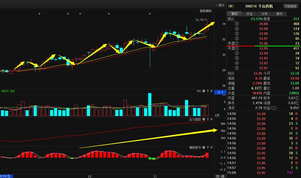The height and width of the screenshot is (178, 301).
Task: Select the 报价 tab
Action: pos(234,14)
